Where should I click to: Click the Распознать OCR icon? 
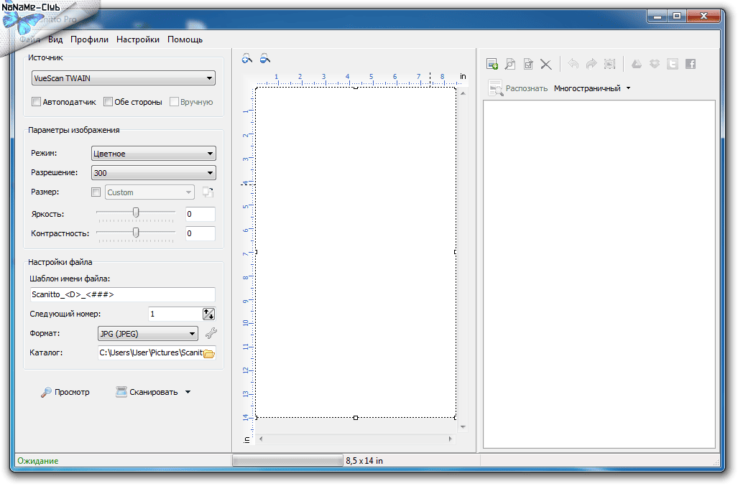[x=496, y=88]
